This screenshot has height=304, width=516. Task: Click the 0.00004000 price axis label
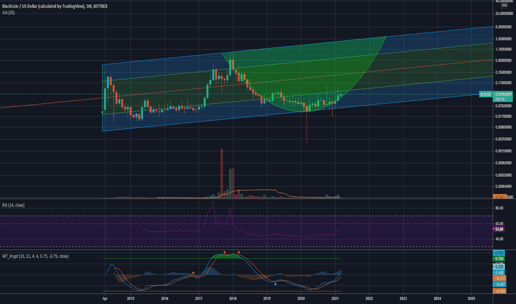tap(504, 186)
